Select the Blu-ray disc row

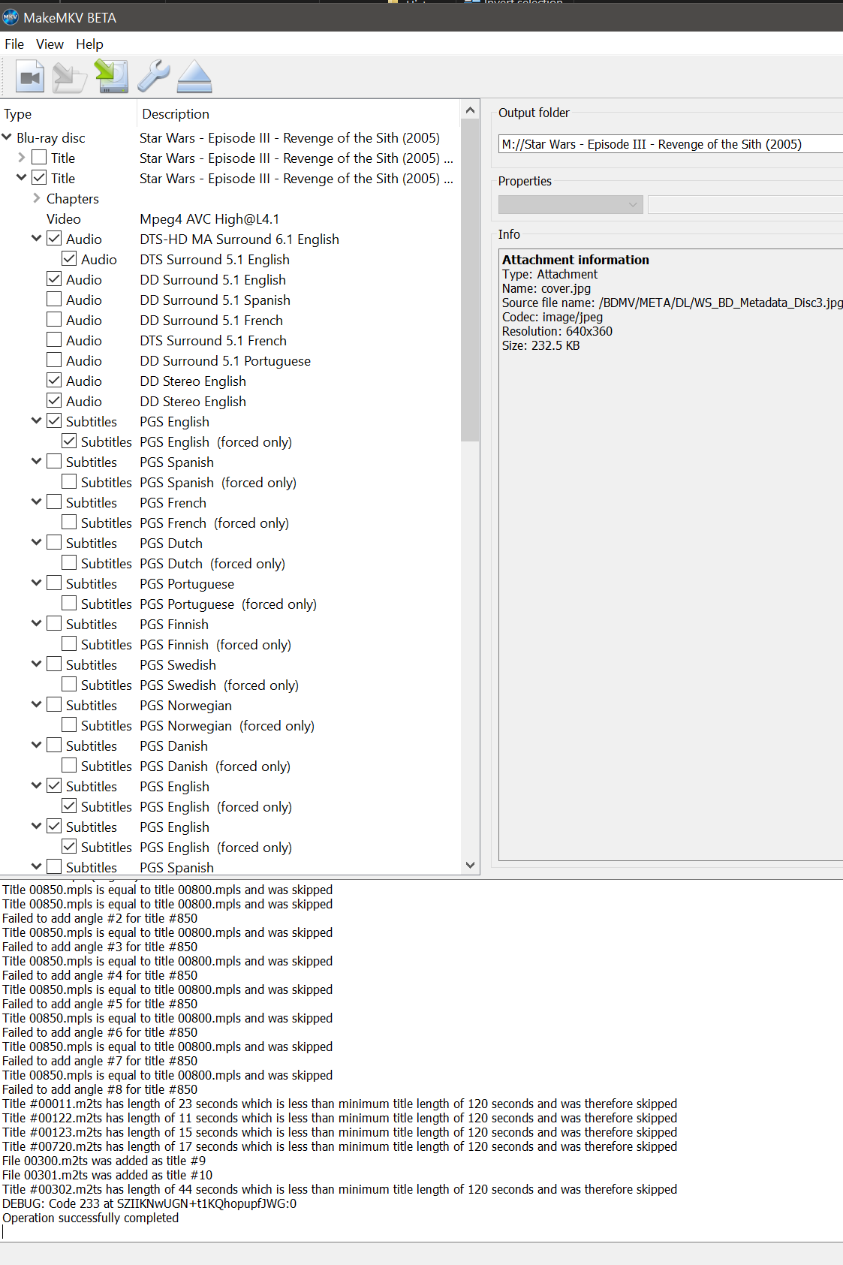point(230,138)
